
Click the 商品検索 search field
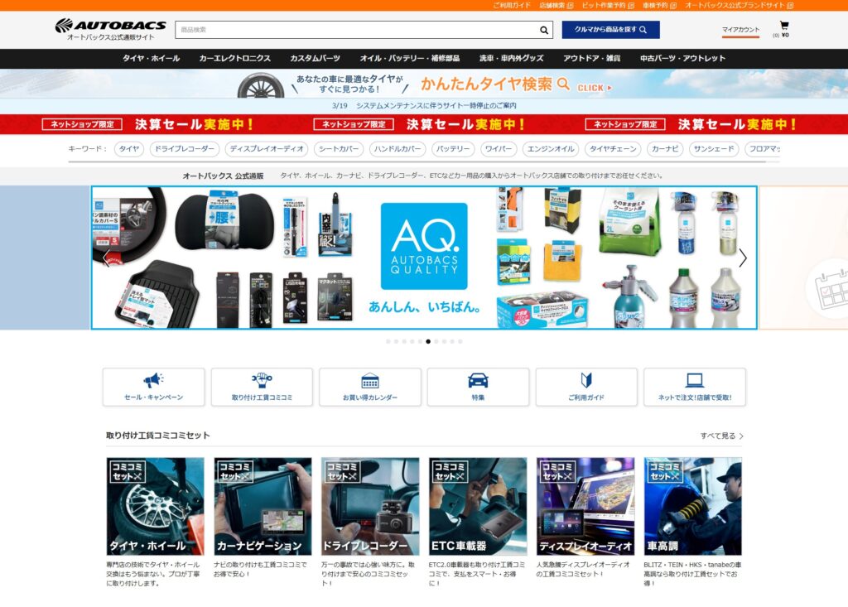[x=356, y=30]
